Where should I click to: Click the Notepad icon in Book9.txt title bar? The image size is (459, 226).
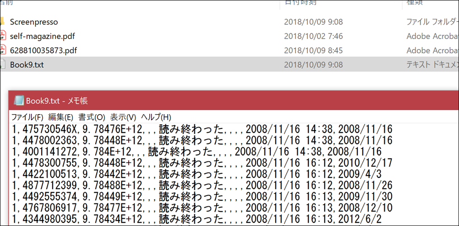pyautogui.click(x=18, y=101)
